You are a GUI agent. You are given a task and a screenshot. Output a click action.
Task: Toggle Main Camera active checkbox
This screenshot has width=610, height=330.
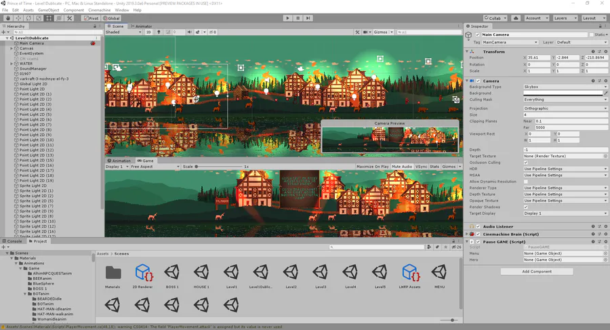(478, 35)
